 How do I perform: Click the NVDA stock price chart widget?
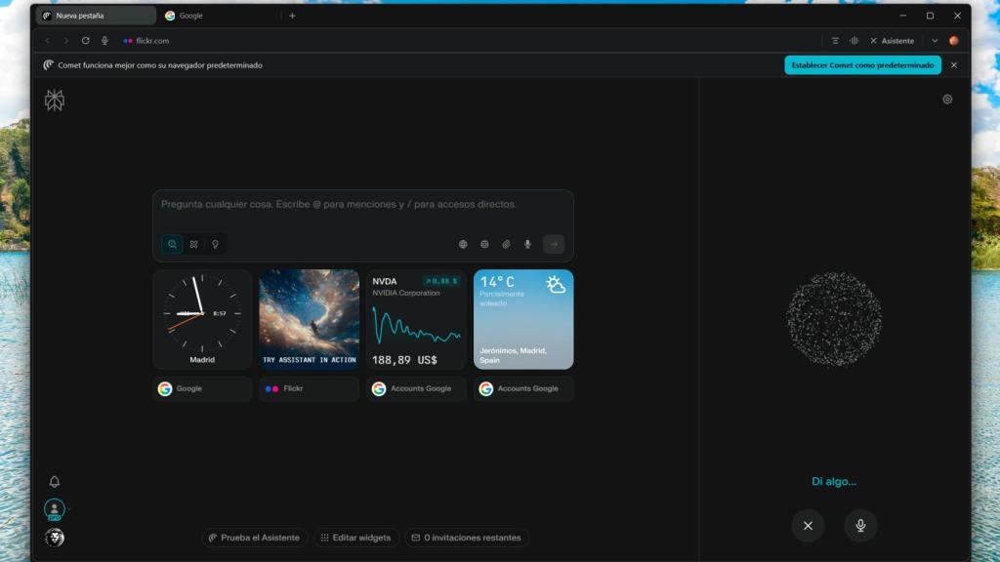tap(415, 319)
